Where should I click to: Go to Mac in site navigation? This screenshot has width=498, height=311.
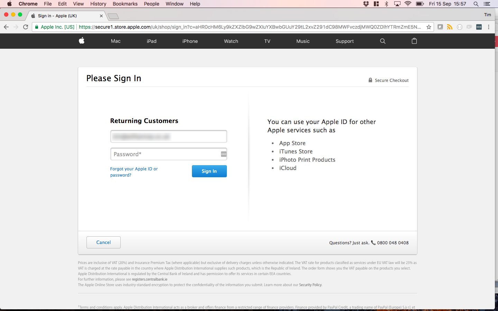click(116, 41)
